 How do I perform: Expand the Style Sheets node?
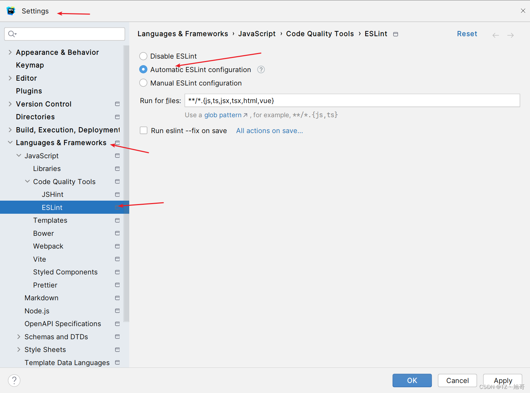(x=19, y=350)
